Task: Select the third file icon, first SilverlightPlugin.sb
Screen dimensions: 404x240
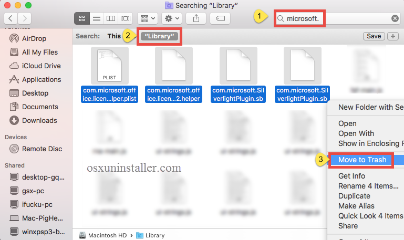Action: [x=239, y=66]
